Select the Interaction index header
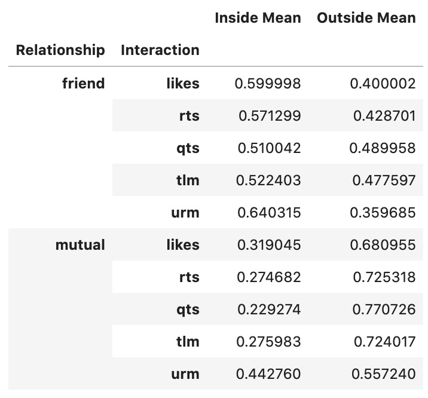 coord(160,50)
